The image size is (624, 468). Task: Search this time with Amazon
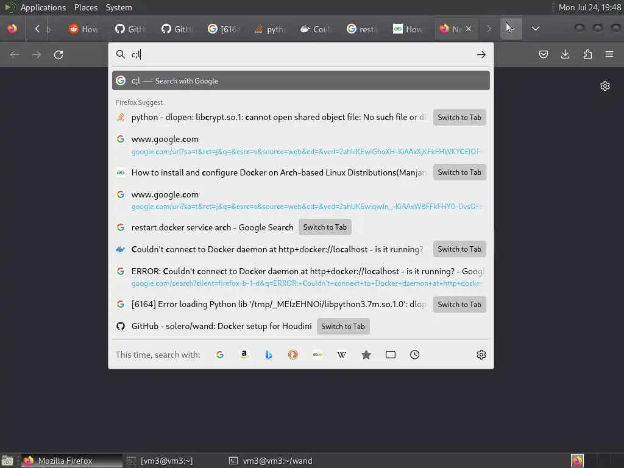point(244,355)
